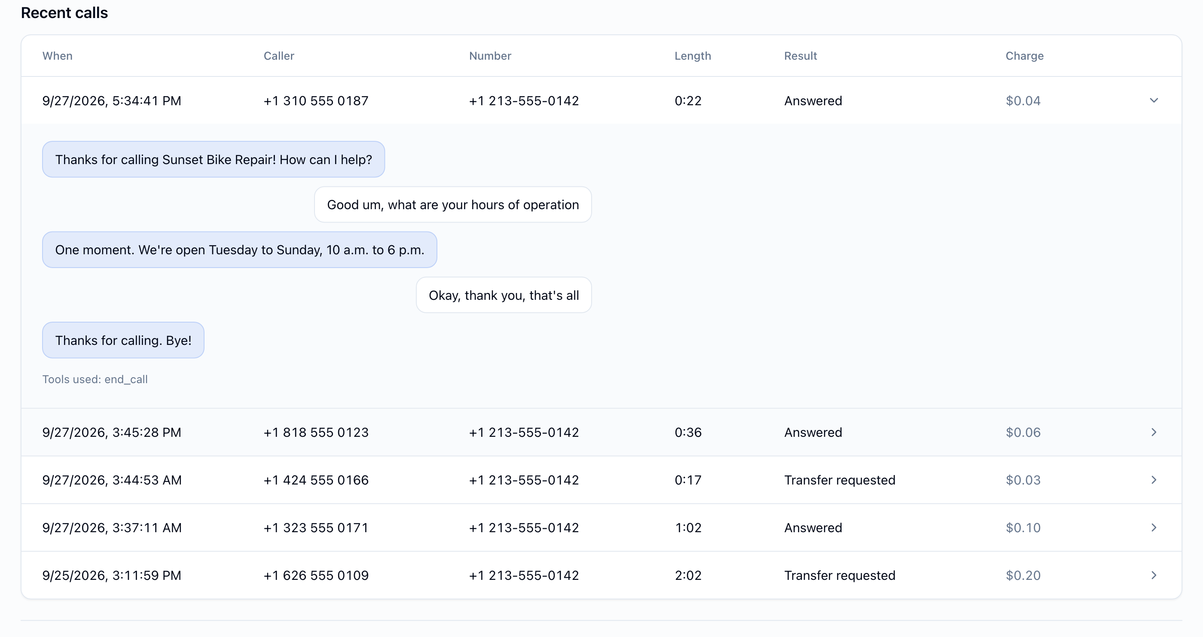The height and width of the screenshot is (637, 1203).
Task: Select caller +1 818 555 0123
Action: click(x=316, y=432)
